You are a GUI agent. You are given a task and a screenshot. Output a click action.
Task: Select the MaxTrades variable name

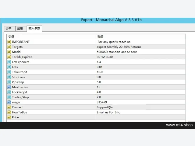[20, 87]
